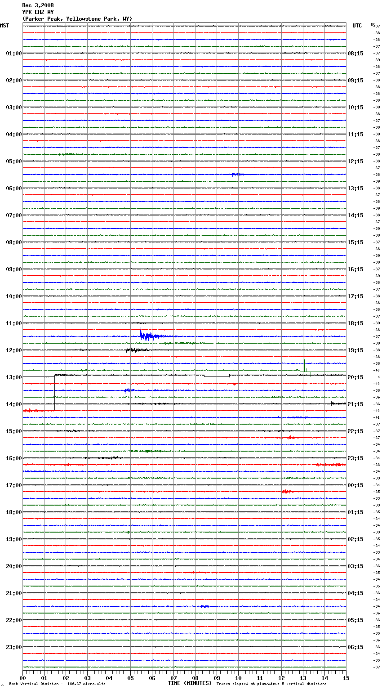This screenshot has width=382, height=690.
Task: Pick the '17:15' UTC time label
Action: 355,296
